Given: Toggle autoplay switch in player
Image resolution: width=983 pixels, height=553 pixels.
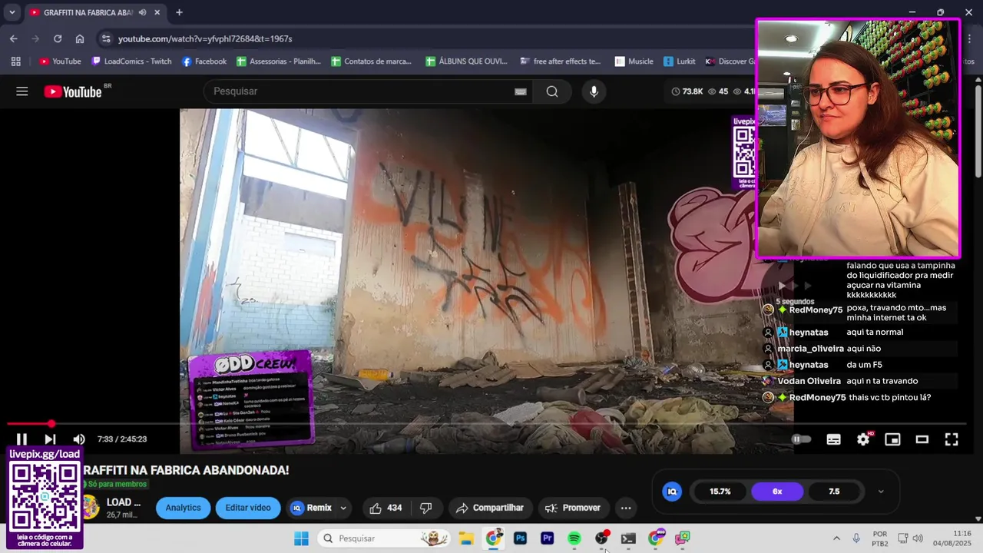Looking at the screenshot, I should pyautogui.click(x=801, y=439).
